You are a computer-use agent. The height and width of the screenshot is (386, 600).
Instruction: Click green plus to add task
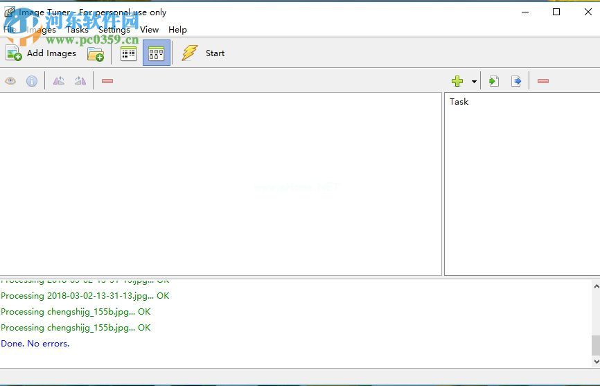(457, 81)
